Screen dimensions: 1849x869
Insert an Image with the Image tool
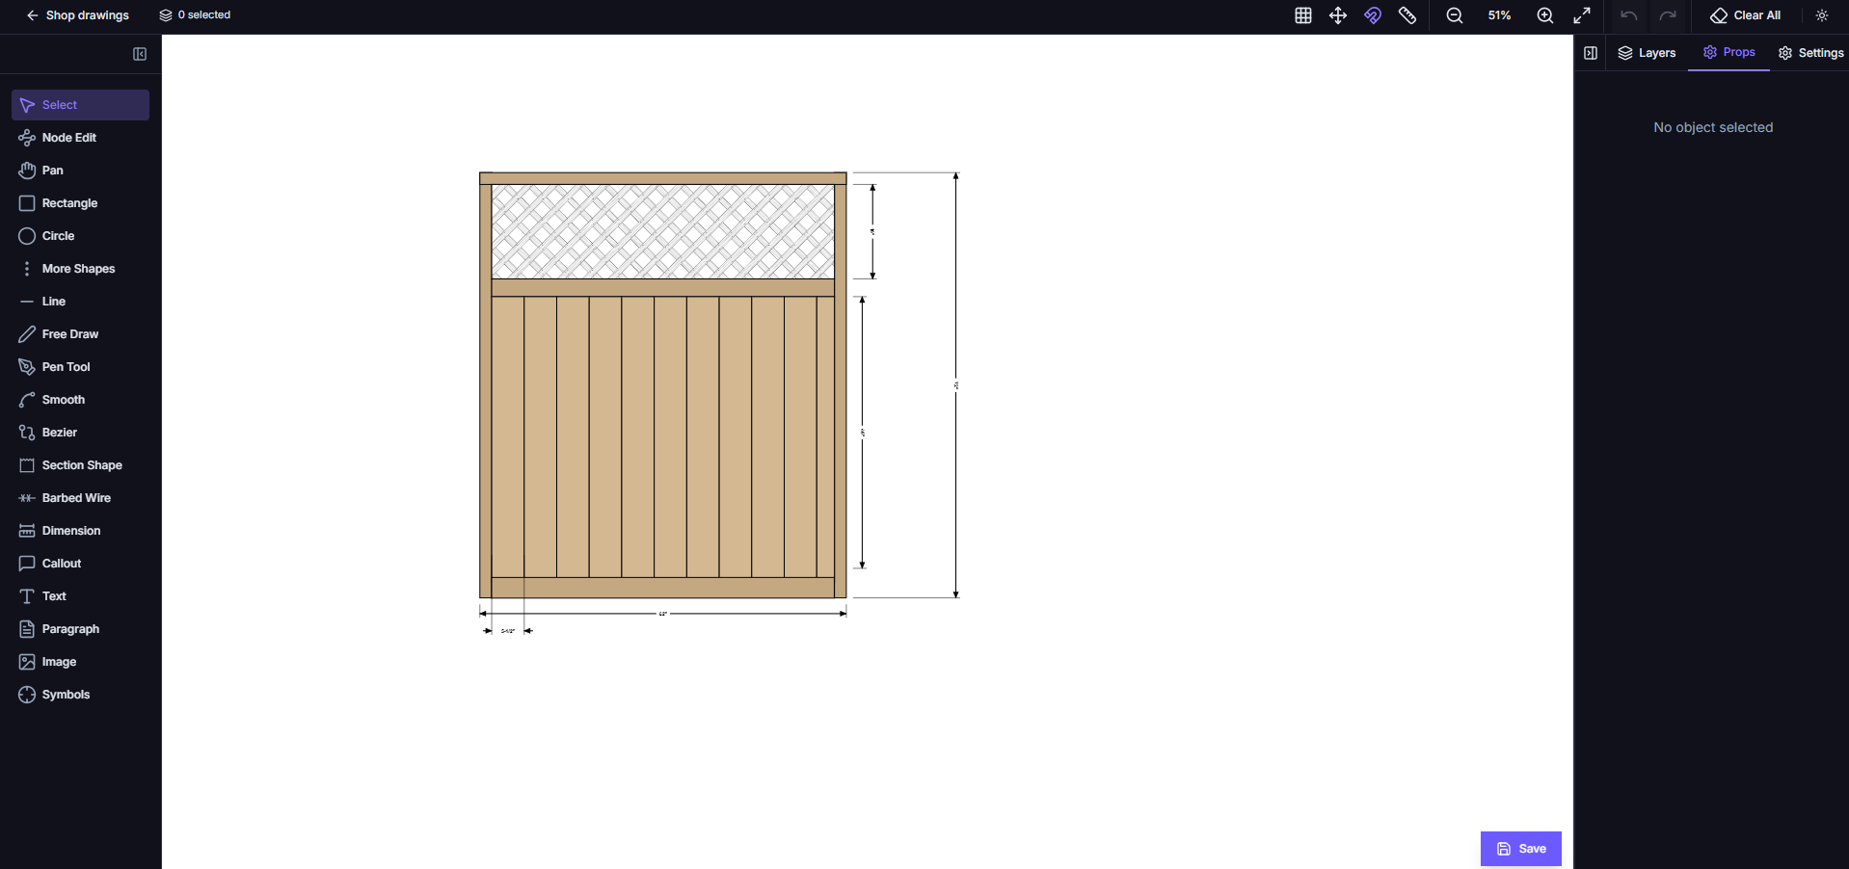pos(80,662)
